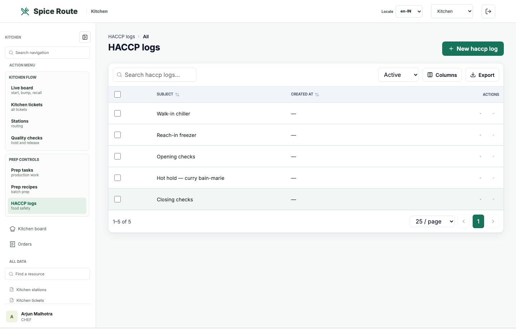This screenshot has width=516, height=329.
Task: Click the edit pencil in the Closing checks row
Action: [493, 200]
